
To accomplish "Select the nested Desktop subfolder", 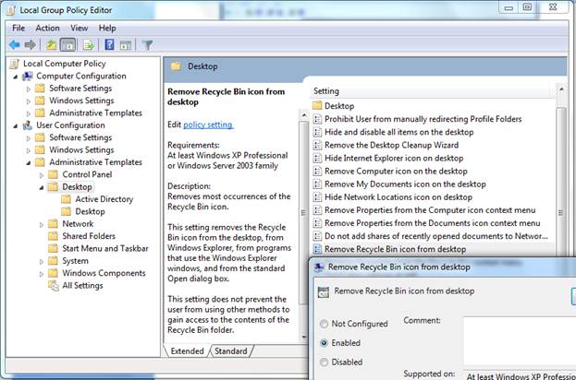I will click(x=90, y=211).
